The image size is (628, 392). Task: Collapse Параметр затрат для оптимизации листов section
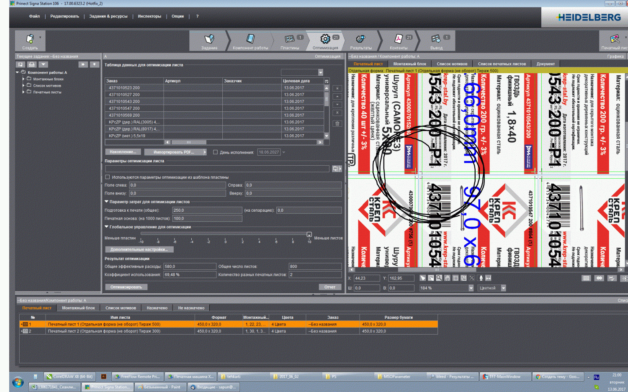click(106, 202)
